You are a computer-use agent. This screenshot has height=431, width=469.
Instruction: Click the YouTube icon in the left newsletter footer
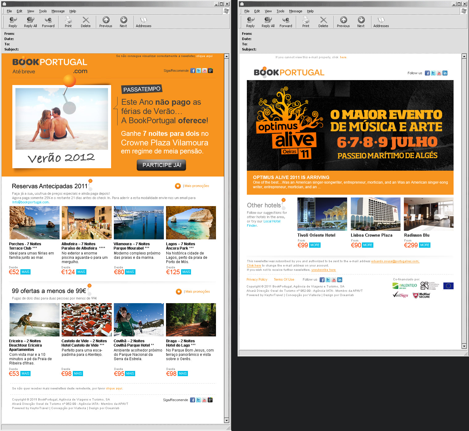[204, 400]
